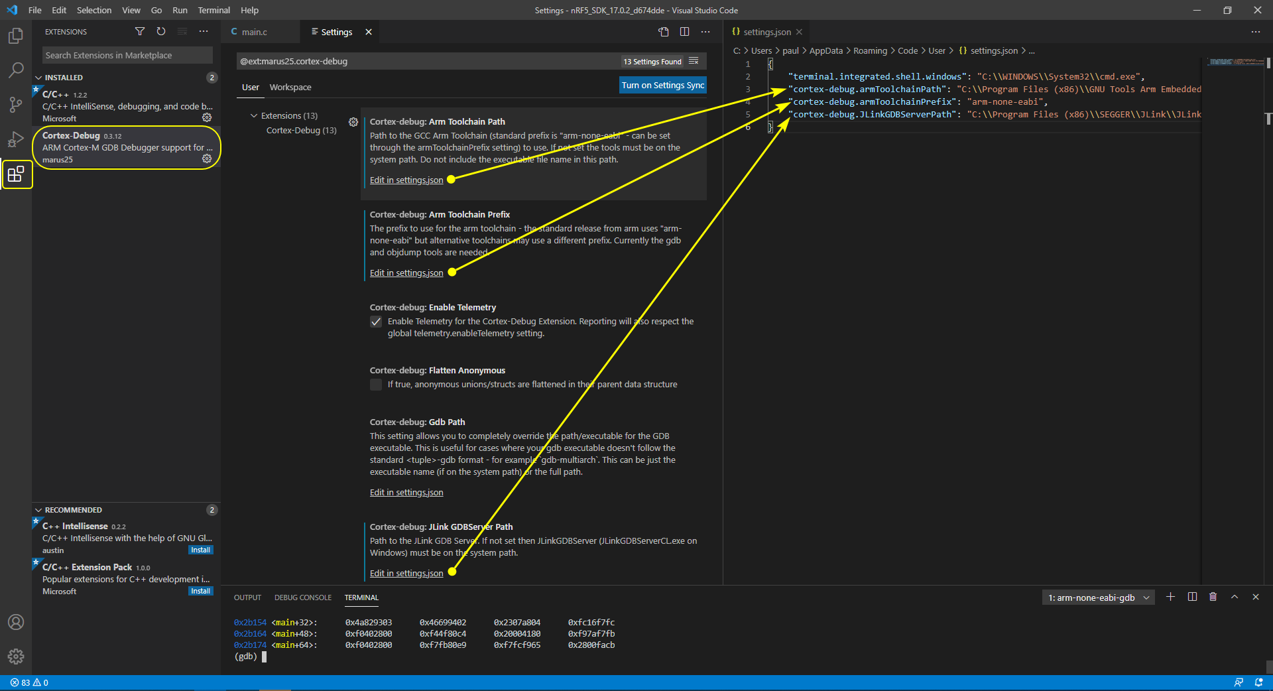Viewport: 1273px width, 691px height.
Task: Open the remote feedback icon in status bar
Action: point(1239,682)
